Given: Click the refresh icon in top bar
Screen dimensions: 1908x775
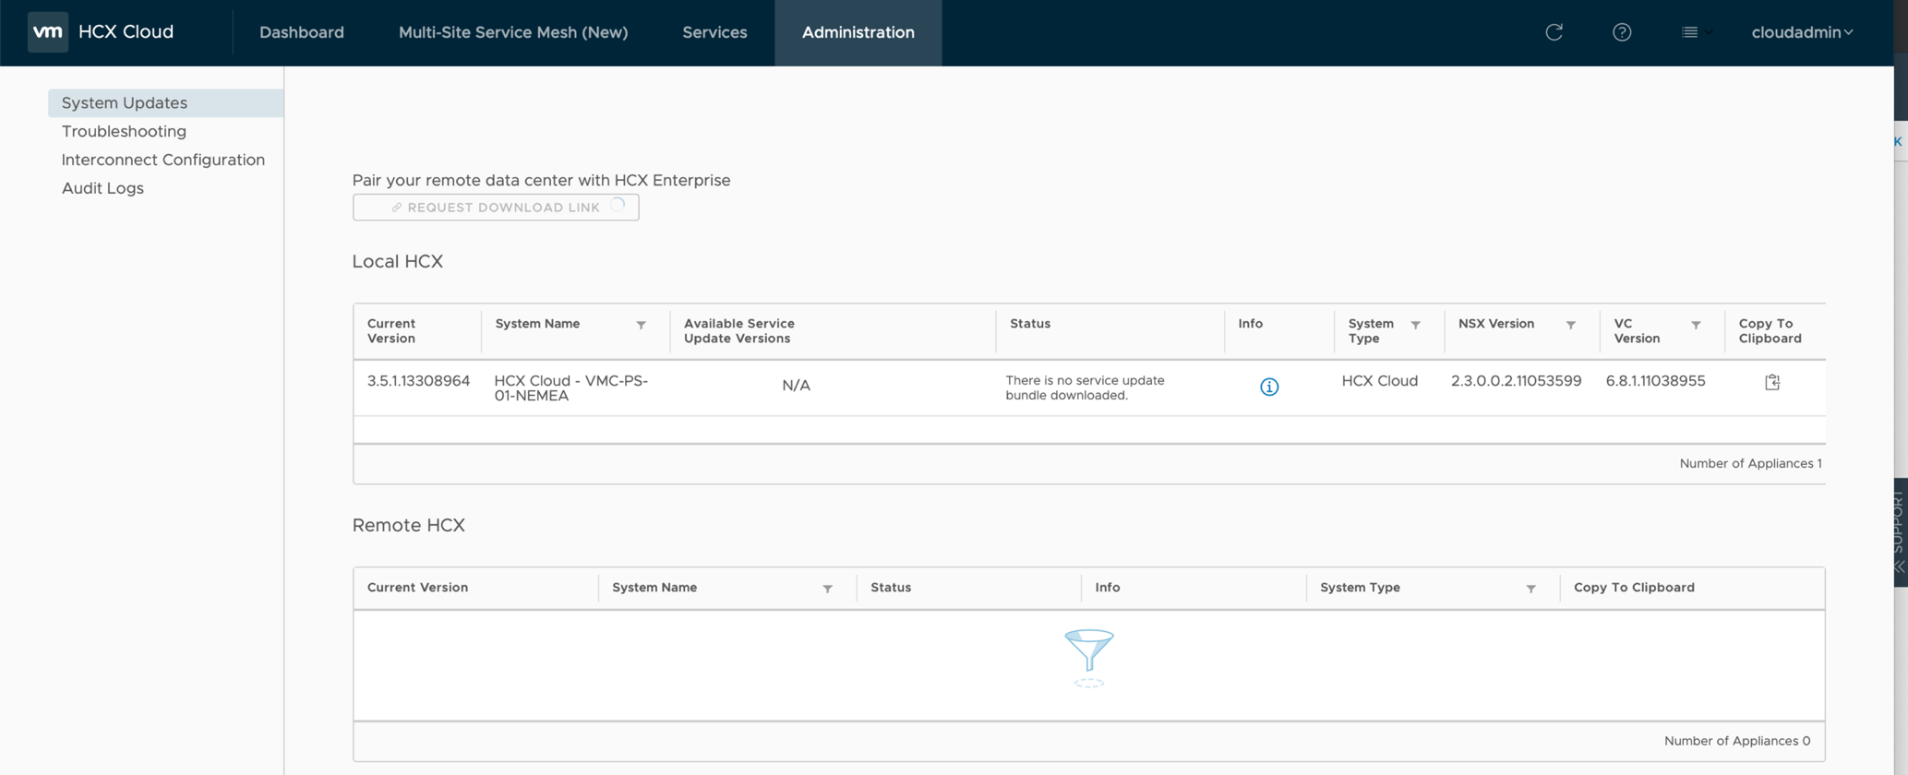Looking at the screenshot, I should pyautogui.click(x=1554, y=32).
